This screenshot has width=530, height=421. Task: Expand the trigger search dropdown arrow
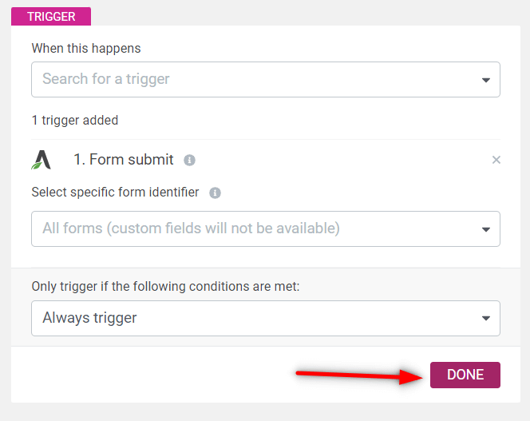tap(486, 80)
